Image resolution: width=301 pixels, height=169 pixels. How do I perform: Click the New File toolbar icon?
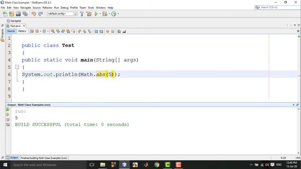[x=5, y=14]
